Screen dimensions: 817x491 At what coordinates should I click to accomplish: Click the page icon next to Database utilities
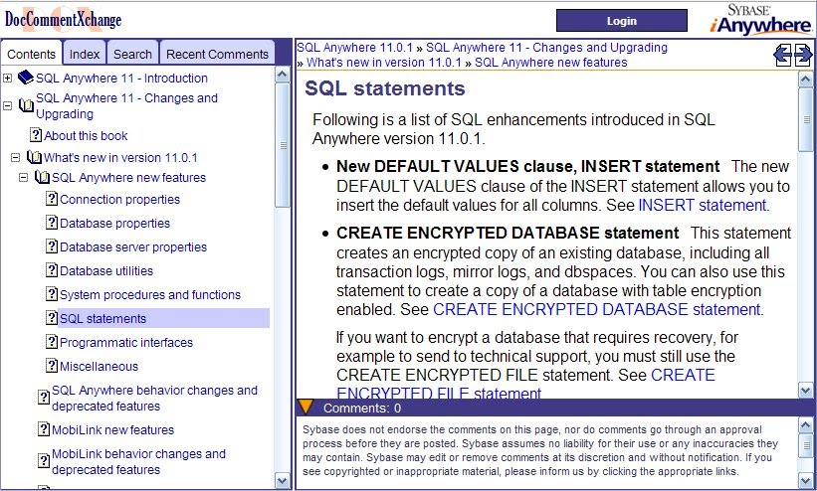point(52,270)
